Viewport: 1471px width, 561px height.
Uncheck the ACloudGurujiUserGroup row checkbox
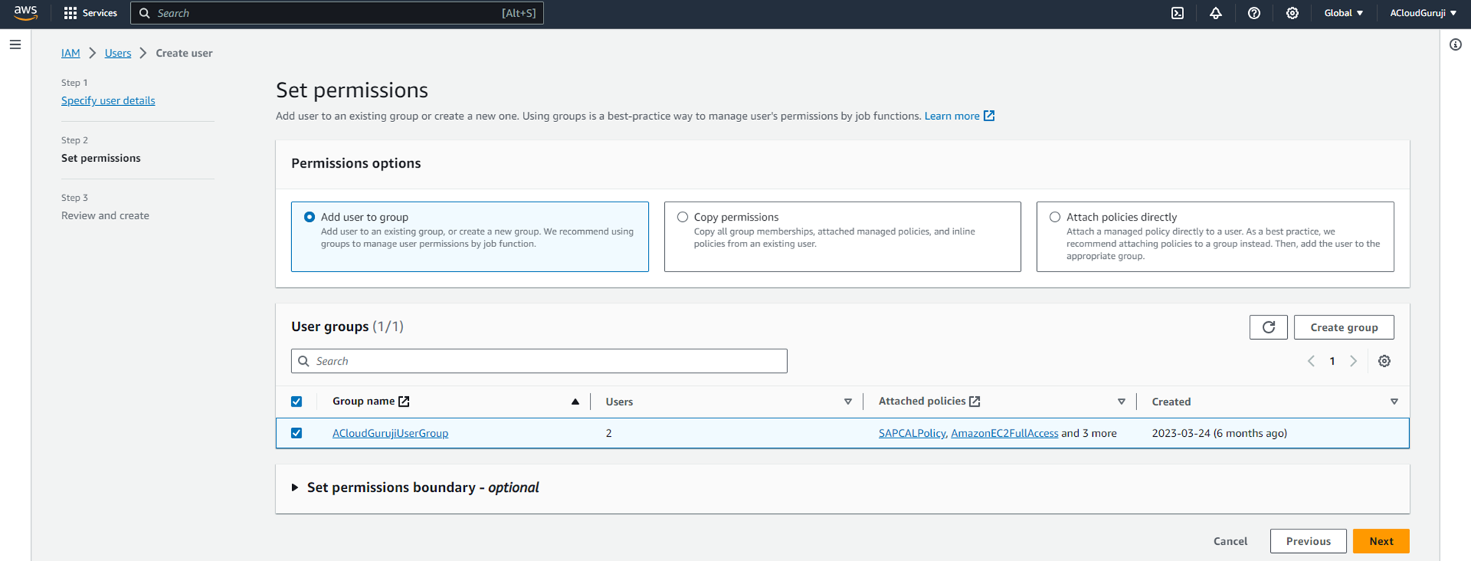(x=296, y=433)
